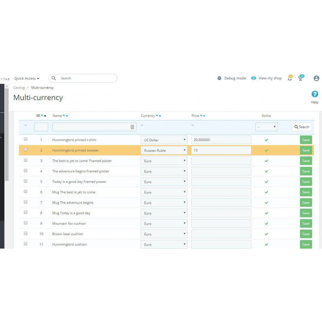Expand the Quick Access menu
Screen dimensions: 322x322
(27, 79)
